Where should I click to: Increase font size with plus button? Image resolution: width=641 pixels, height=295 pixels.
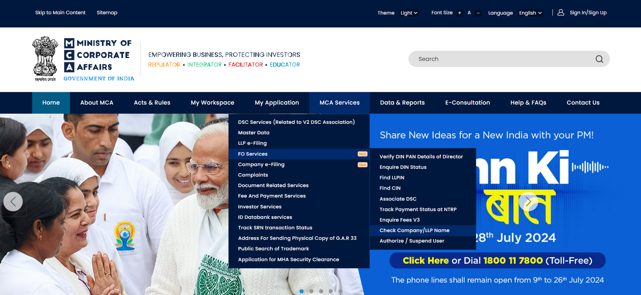click(460, 13)
